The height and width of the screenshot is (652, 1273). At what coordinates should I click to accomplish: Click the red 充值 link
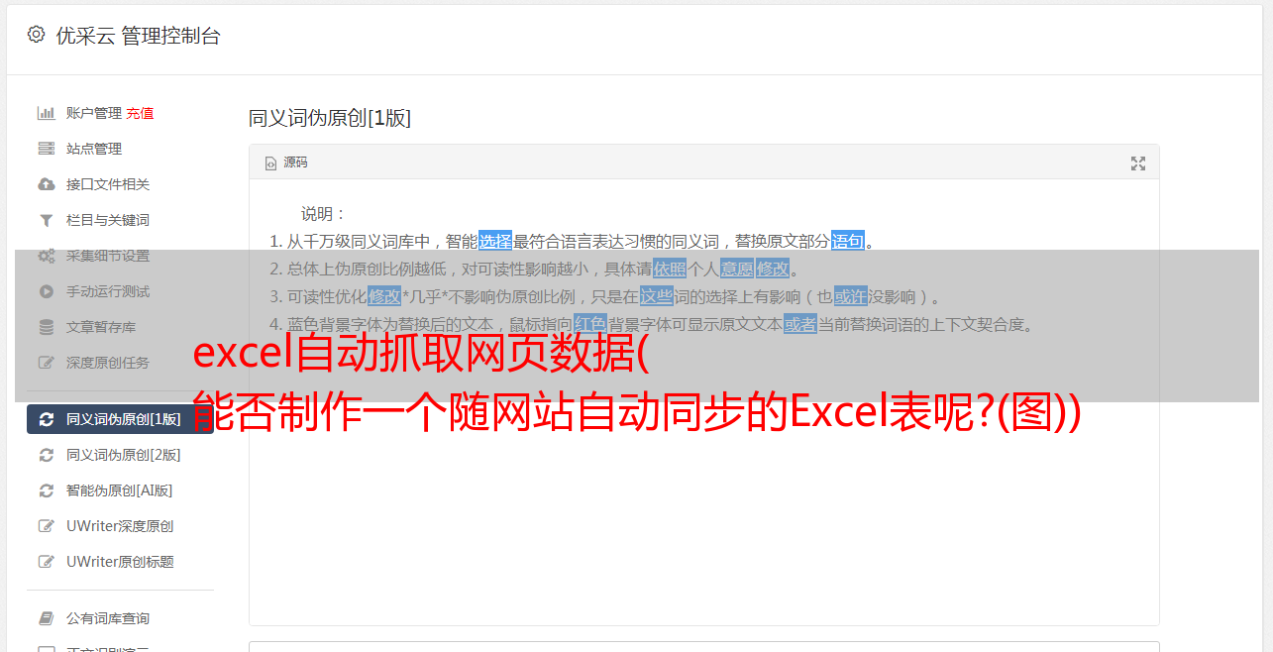[140, 113]
